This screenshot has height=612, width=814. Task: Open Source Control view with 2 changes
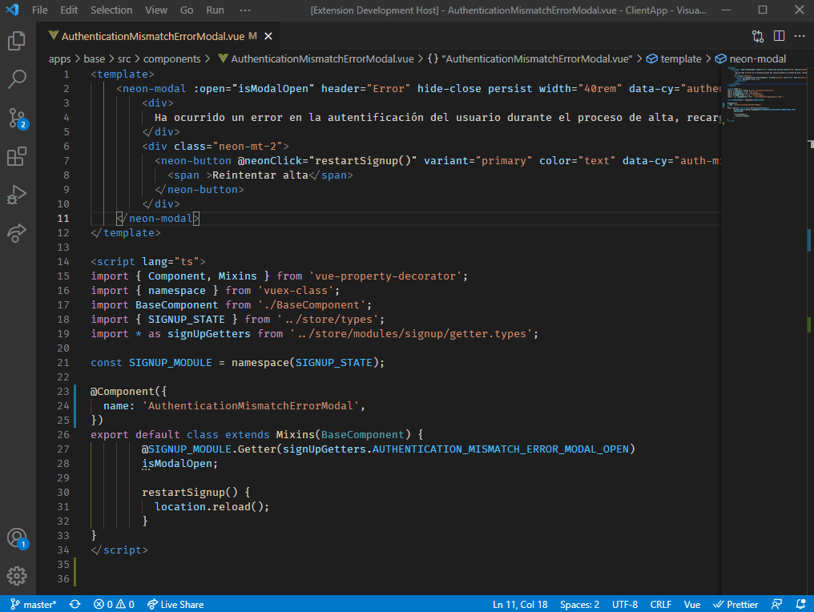pyautogui.click(x=17, y=118)
